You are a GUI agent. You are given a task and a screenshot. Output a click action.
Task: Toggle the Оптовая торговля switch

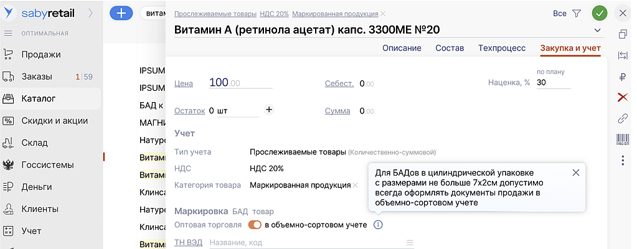pos(255,225)
